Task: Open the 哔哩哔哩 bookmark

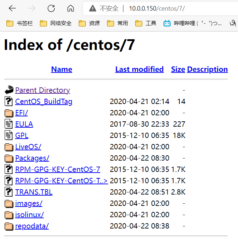Action: [192, 23]
